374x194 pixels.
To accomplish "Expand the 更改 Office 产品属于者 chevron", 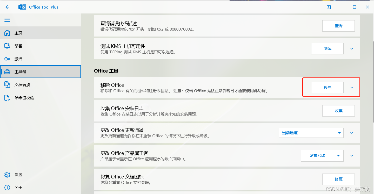I will (352, 156).
